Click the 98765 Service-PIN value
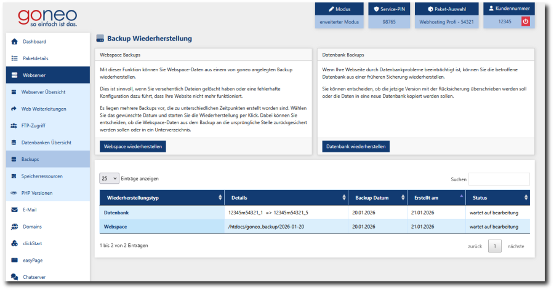Viewport: 554px width, 290px height. coord(389,22)
